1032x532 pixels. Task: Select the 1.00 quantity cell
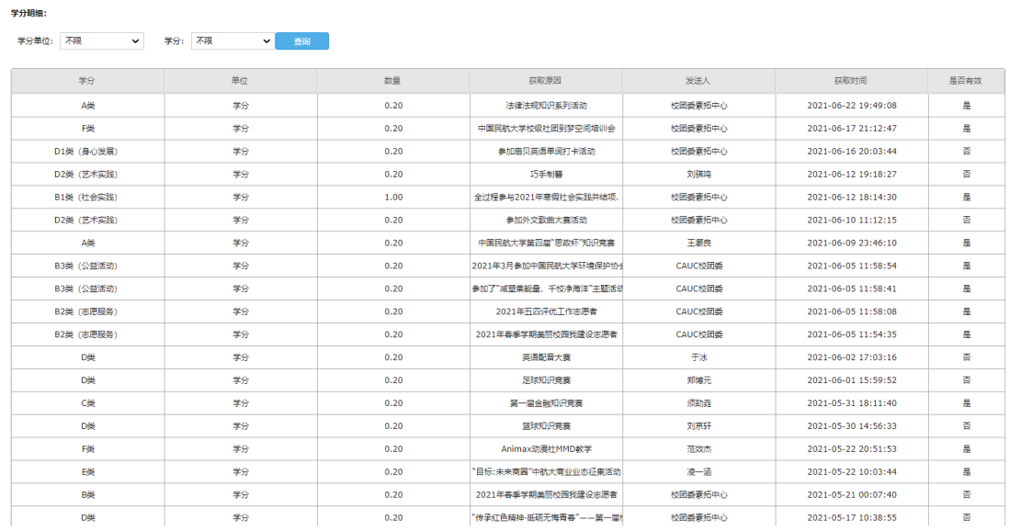tap(393, 198)
